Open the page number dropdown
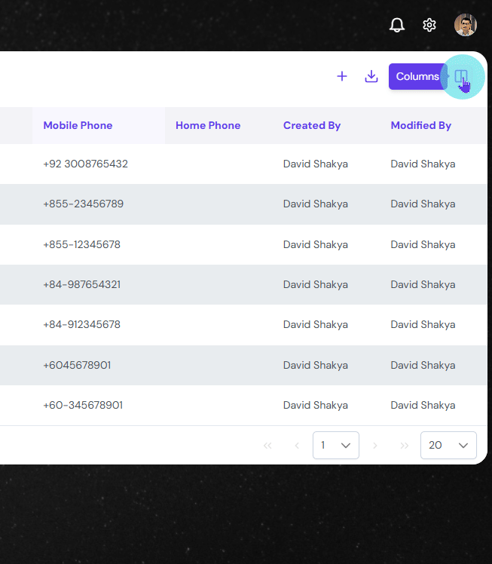This screenshot has height=564, width=492. coord(336,446)
